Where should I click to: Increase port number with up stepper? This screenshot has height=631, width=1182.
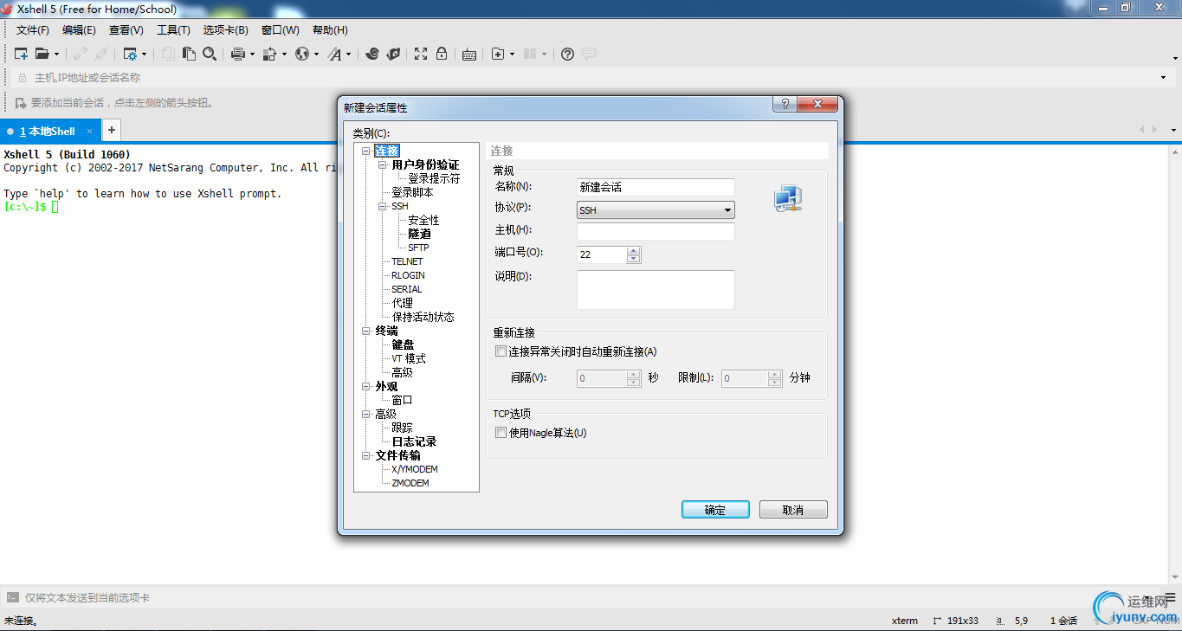634,251
